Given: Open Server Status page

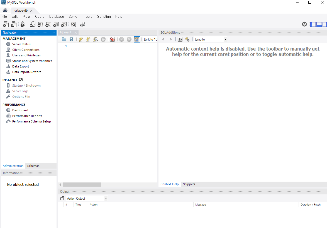Looking at the screenshot, I should 21,44.
